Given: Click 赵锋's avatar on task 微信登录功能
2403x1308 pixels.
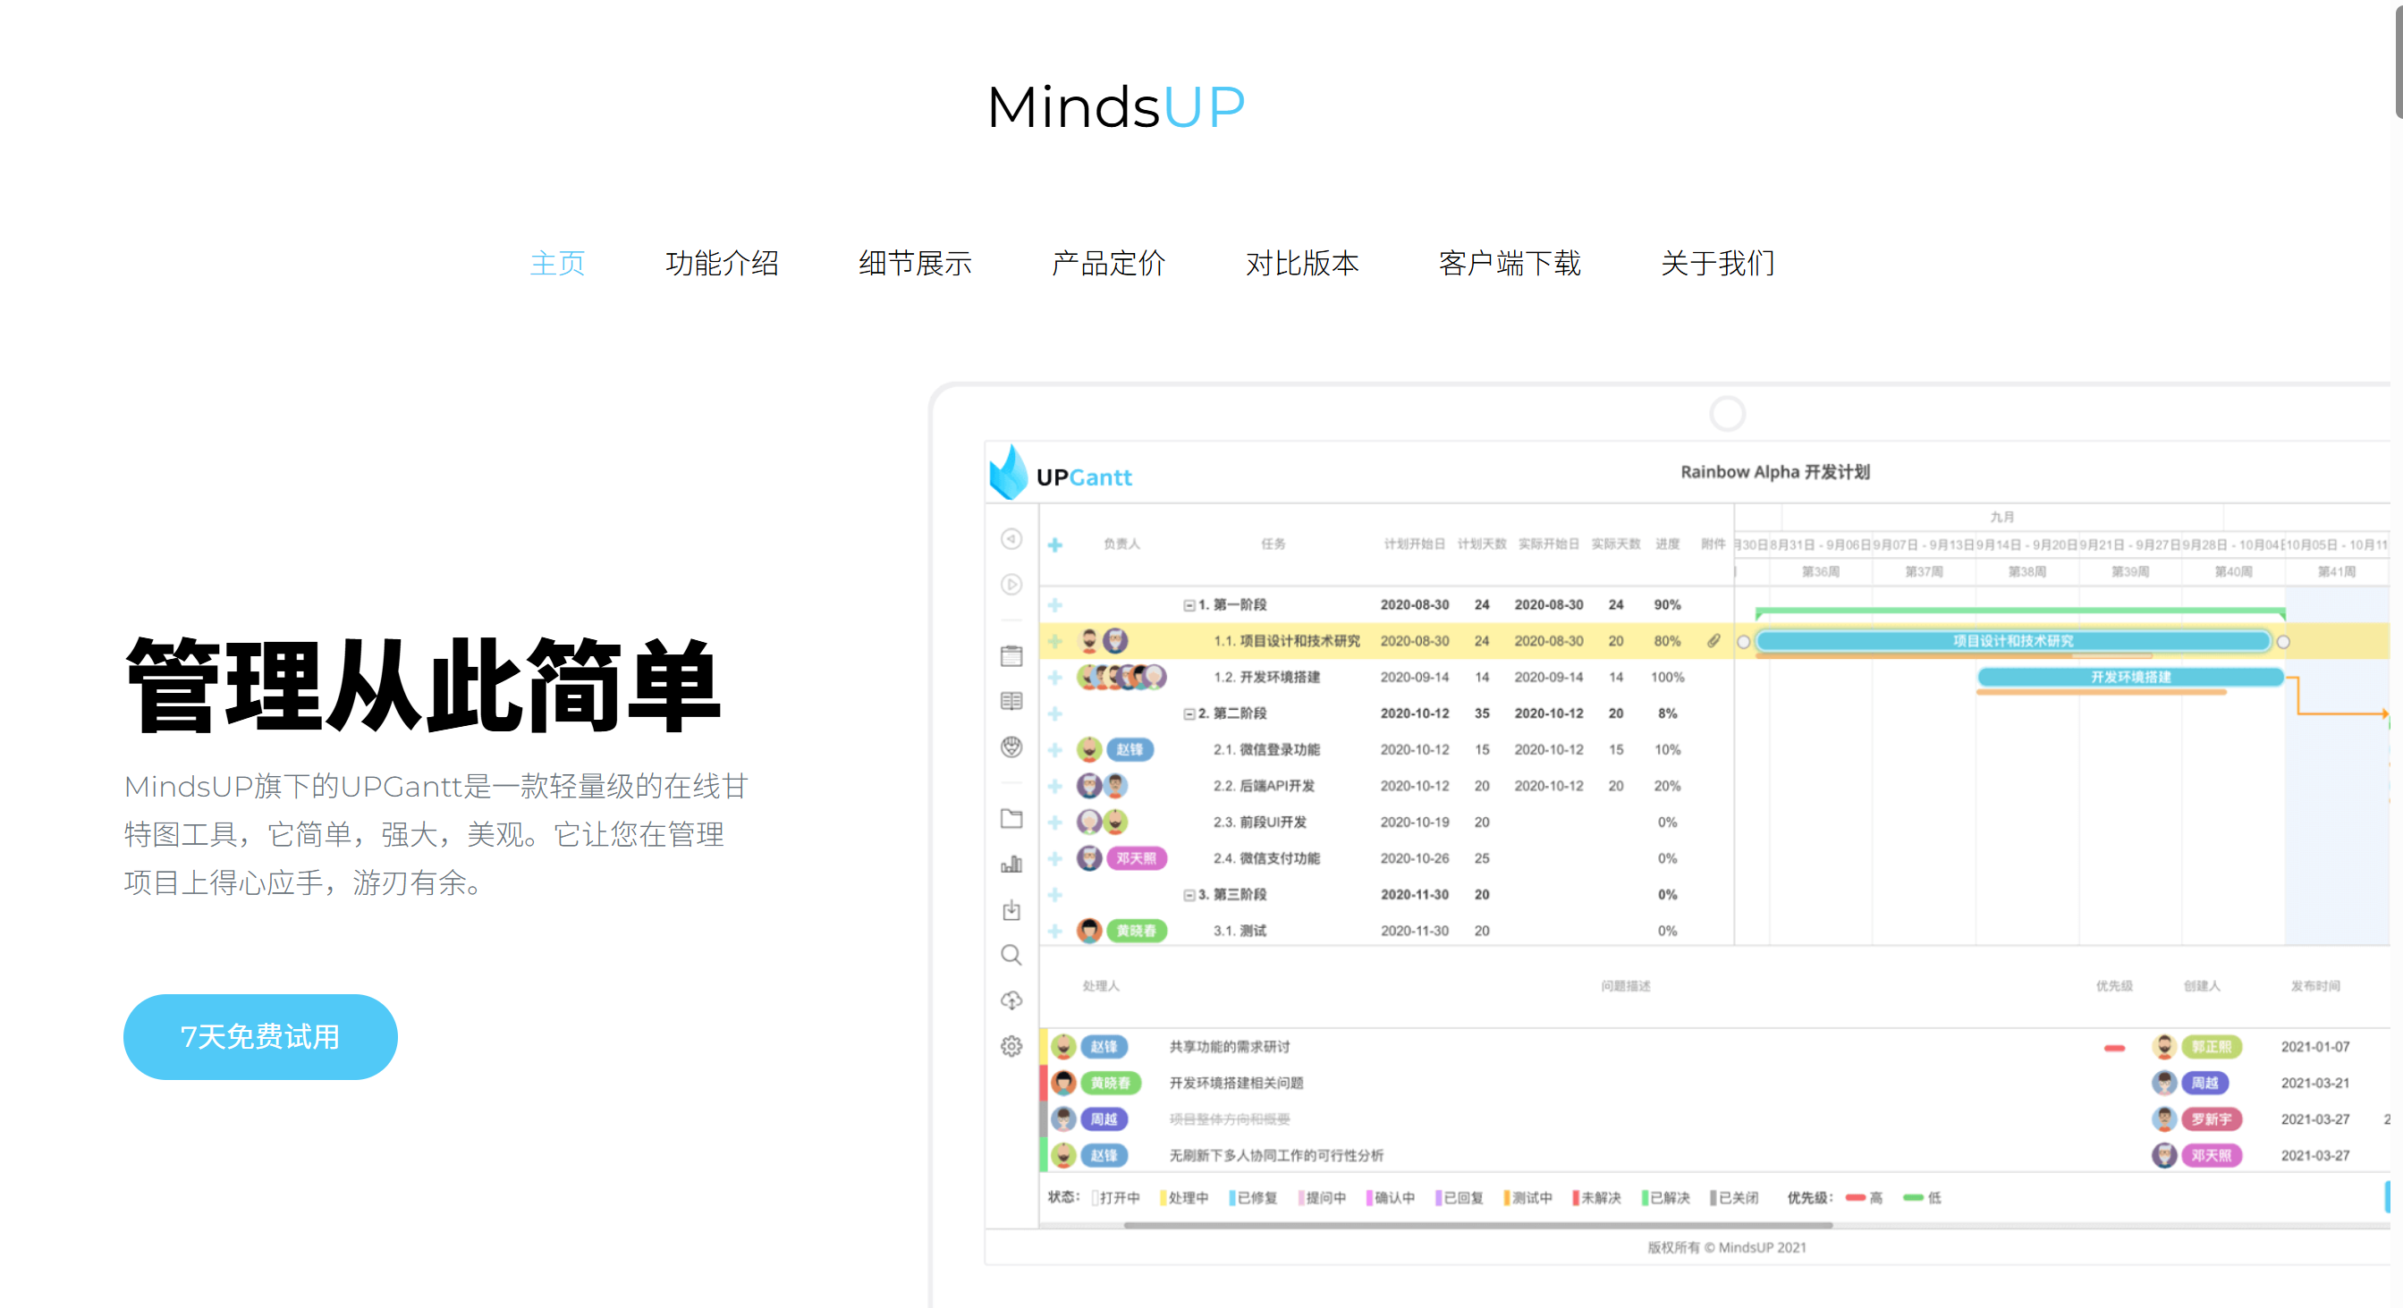Looking at the screenshot, I should pyautogui.click(x=1090, y=748).
